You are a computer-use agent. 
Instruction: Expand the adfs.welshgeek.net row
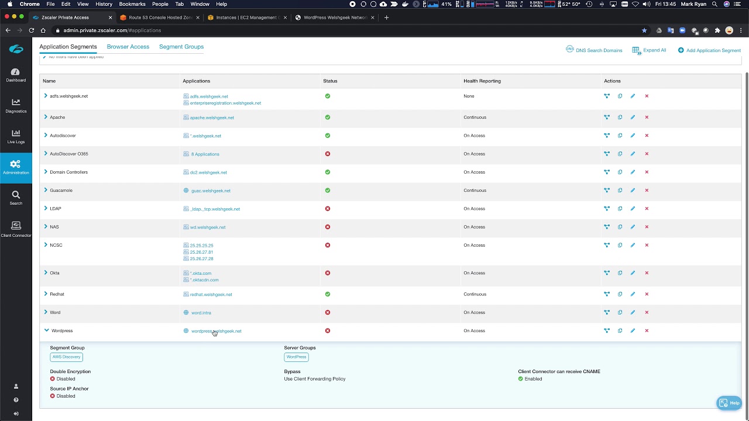(46, 96)
